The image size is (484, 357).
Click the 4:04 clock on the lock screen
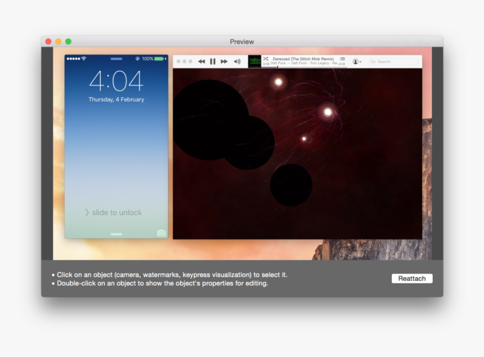[x=116, y=82]
